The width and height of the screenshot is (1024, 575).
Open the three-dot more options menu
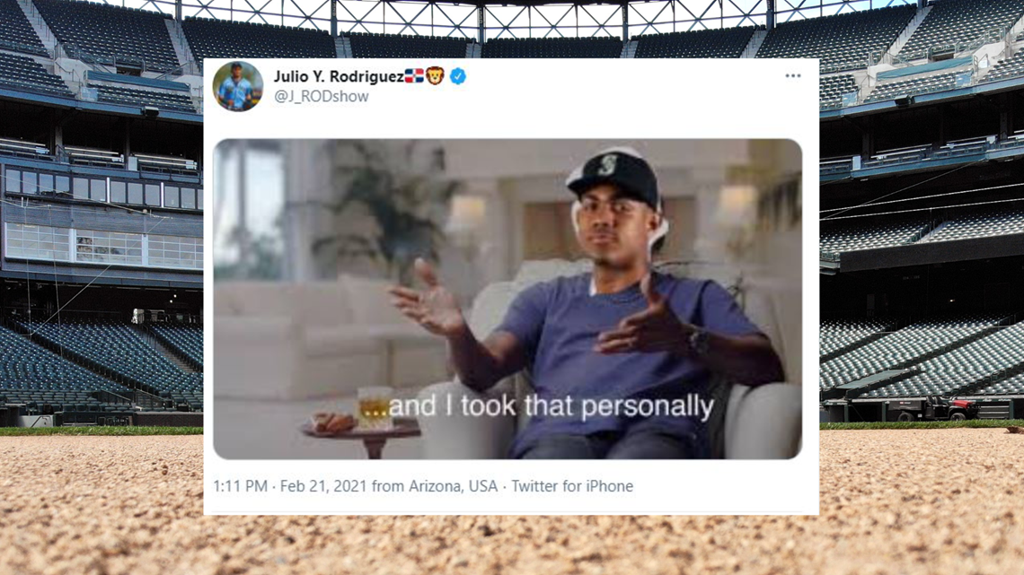(793, 75)
